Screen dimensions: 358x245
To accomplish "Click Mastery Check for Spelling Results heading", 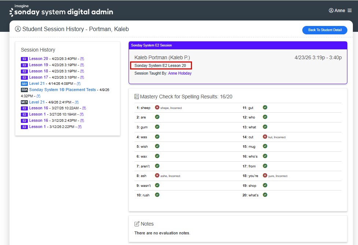I will [x=186, y=97].
